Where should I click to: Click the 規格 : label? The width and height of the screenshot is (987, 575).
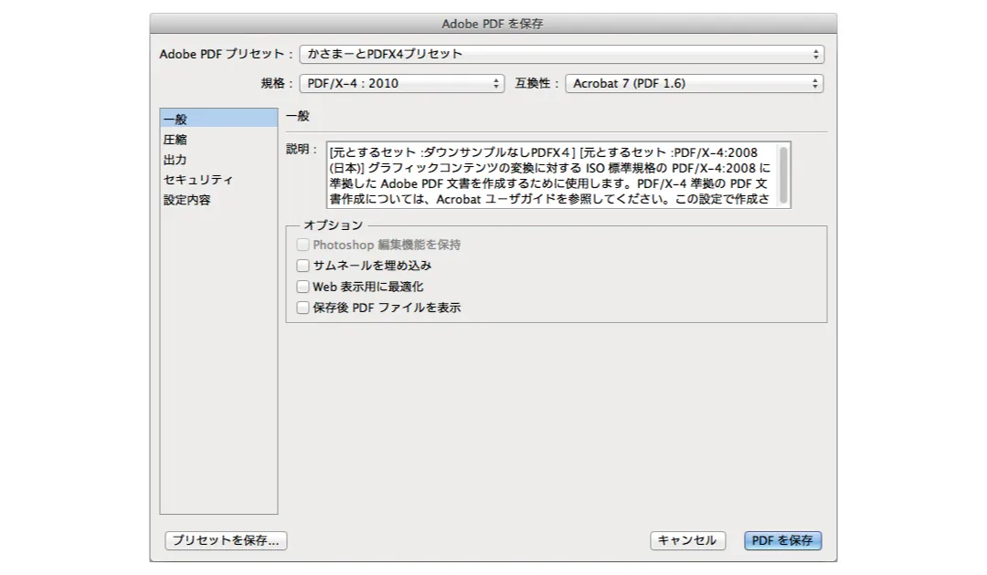pos(278,84)
